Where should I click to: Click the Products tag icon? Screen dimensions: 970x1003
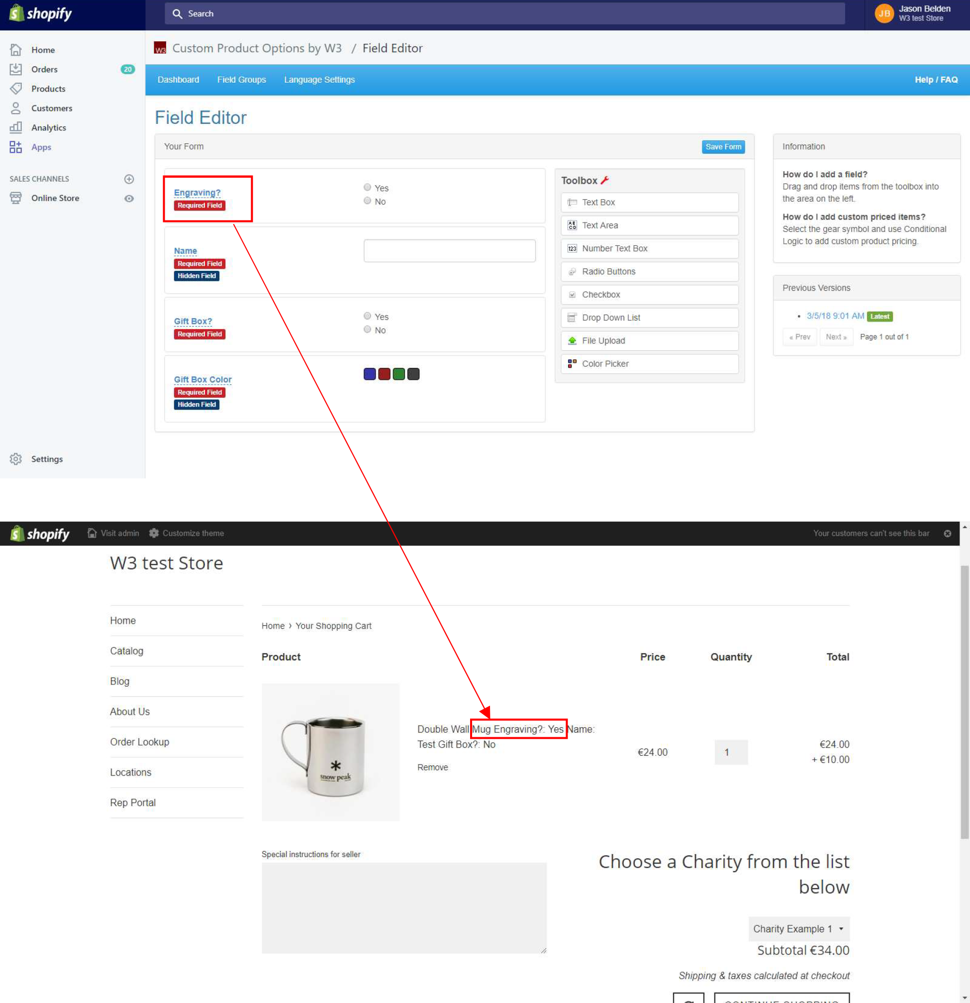(x=16, y=89)
